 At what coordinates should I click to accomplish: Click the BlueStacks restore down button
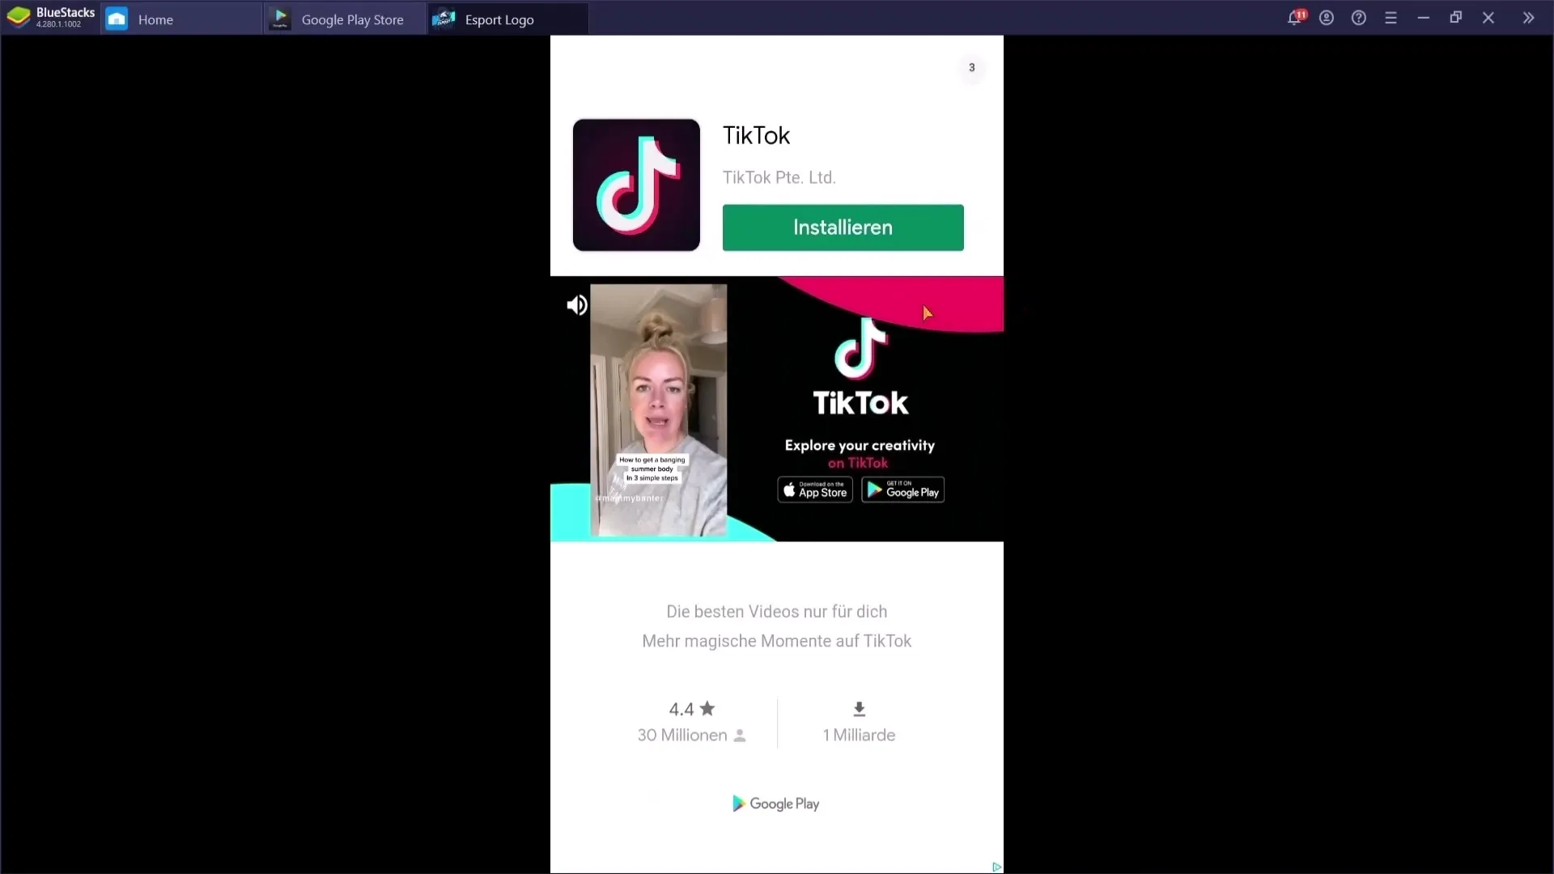tap(1457, 18)
